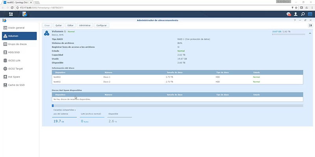Click the Hot Spare label in the sidebar
The width and height of the screenshot is (315, 157).
[14, 77]
